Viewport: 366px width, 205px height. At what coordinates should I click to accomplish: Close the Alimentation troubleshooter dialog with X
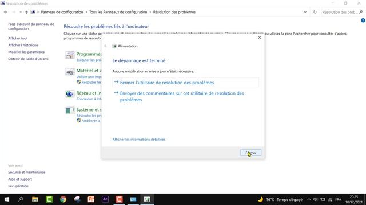(x=260, y=38)
